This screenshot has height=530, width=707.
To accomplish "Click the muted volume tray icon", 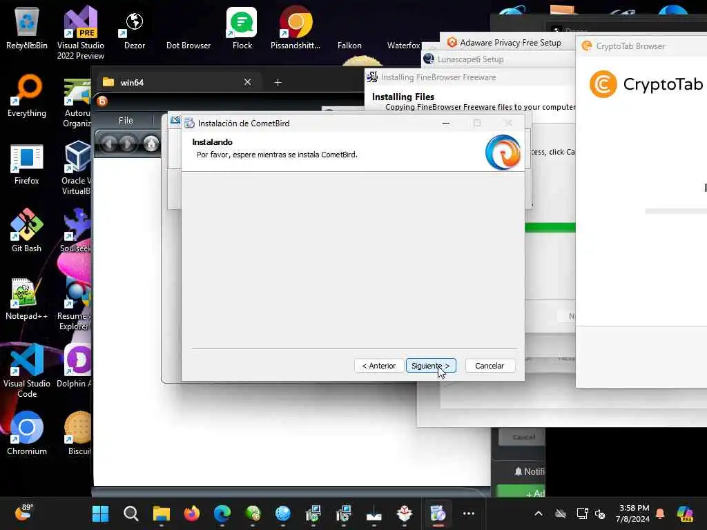I will [x=600, y=513].
